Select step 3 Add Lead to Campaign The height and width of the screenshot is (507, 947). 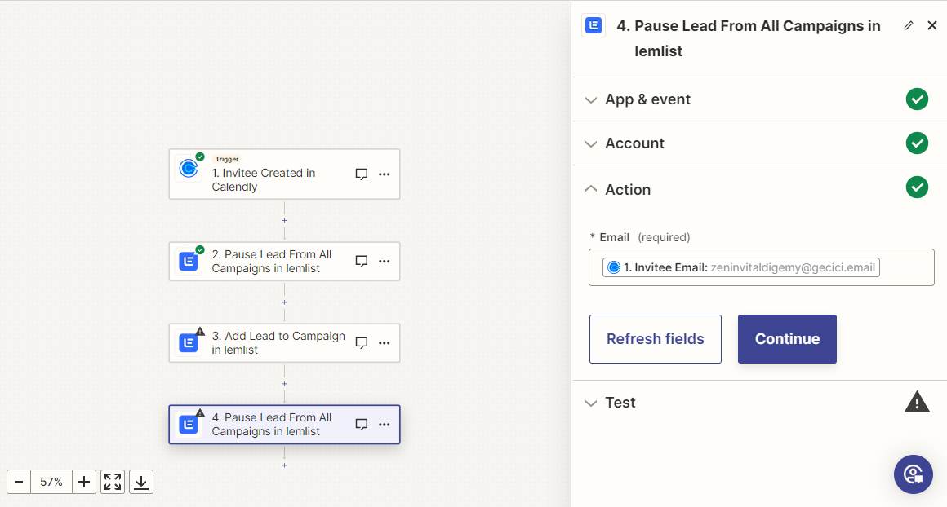(284, 342)
